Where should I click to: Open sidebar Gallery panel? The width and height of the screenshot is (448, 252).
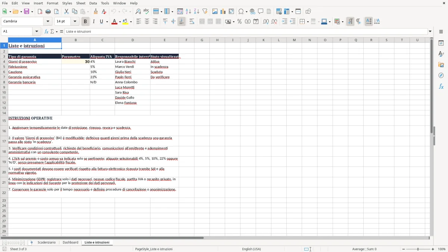441,65
